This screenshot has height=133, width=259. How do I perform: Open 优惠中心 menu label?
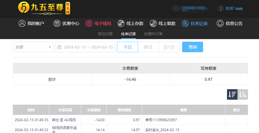point(71,23)
